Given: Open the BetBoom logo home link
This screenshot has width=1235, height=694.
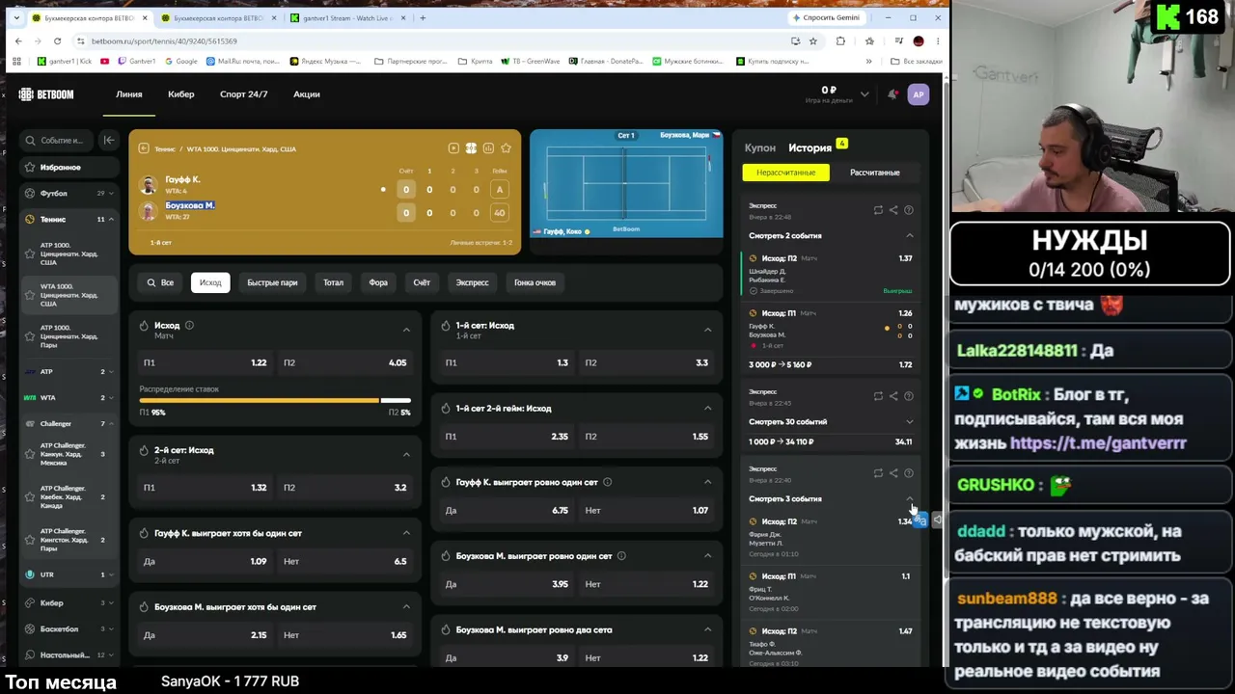Looking at the screenshot, I should click(x=46, y=94).
